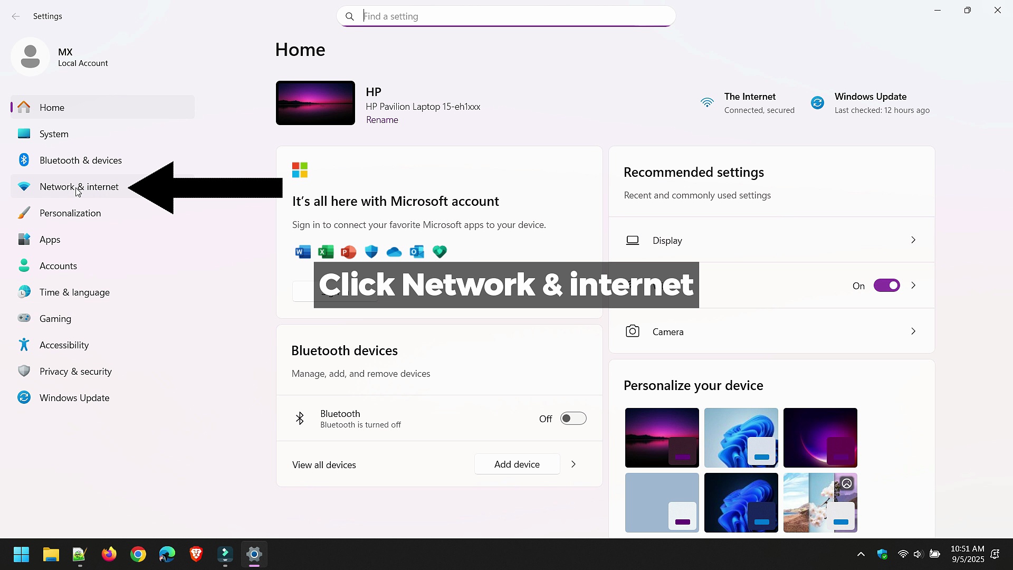Viewport: 1013px width, 570px height.
Task: Open the Display recommended setting
Action: tap(771, 240)
